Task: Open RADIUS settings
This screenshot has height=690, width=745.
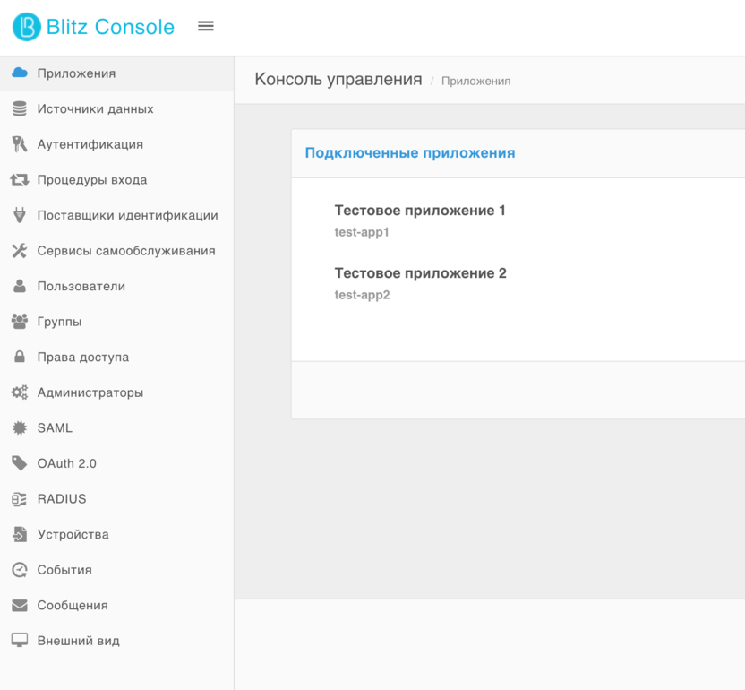Action: [117, 499]
